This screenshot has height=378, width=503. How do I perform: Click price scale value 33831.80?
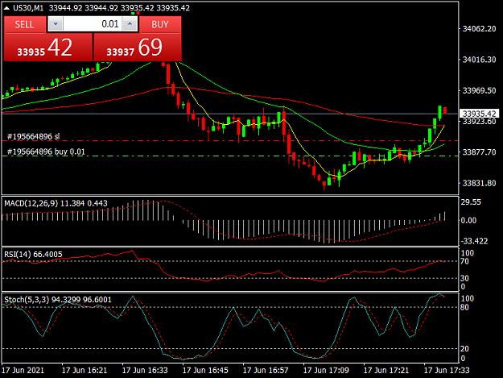[x=480, y=183]
